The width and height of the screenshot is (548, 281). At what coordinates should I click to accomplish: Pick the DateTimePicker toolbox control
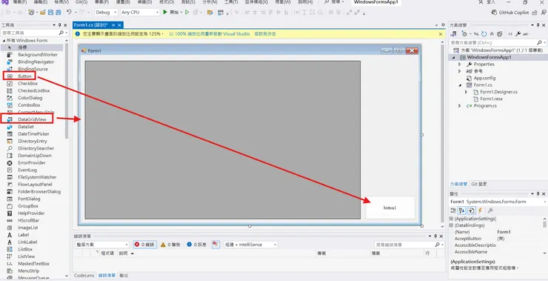pos(33,133)
